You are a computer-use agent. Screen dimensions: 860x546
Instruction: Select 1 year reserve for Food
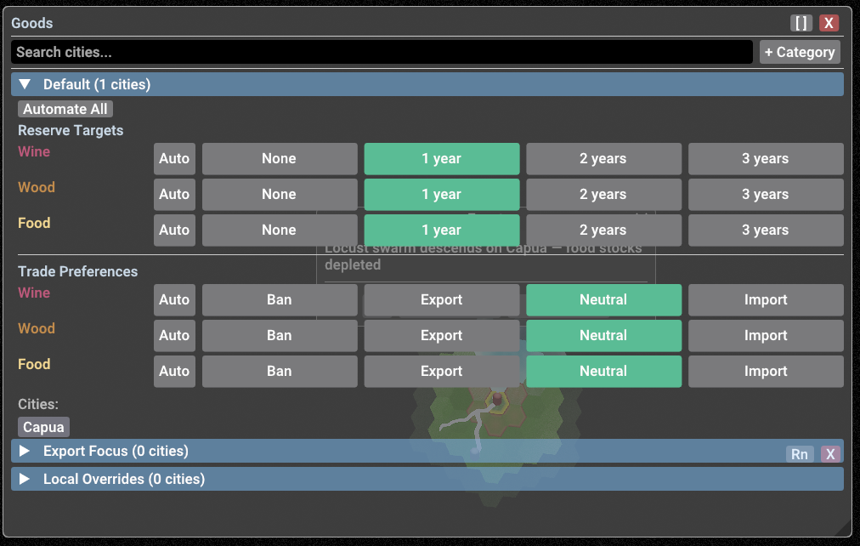pyautogui.click(x=442, y=230)
